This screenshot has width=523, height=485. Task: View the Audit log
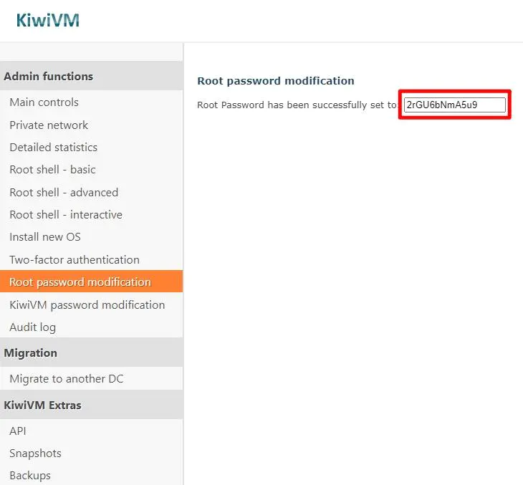pos(32,327)
